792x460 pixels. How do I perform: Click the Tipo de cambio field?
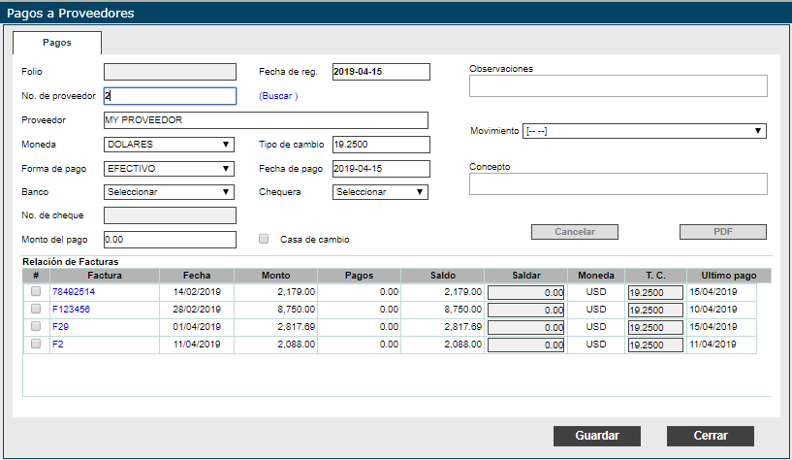coord(379,145)
